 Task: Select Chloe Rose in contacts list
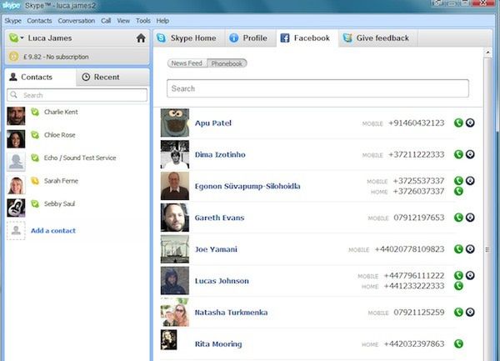click(77, 138)
